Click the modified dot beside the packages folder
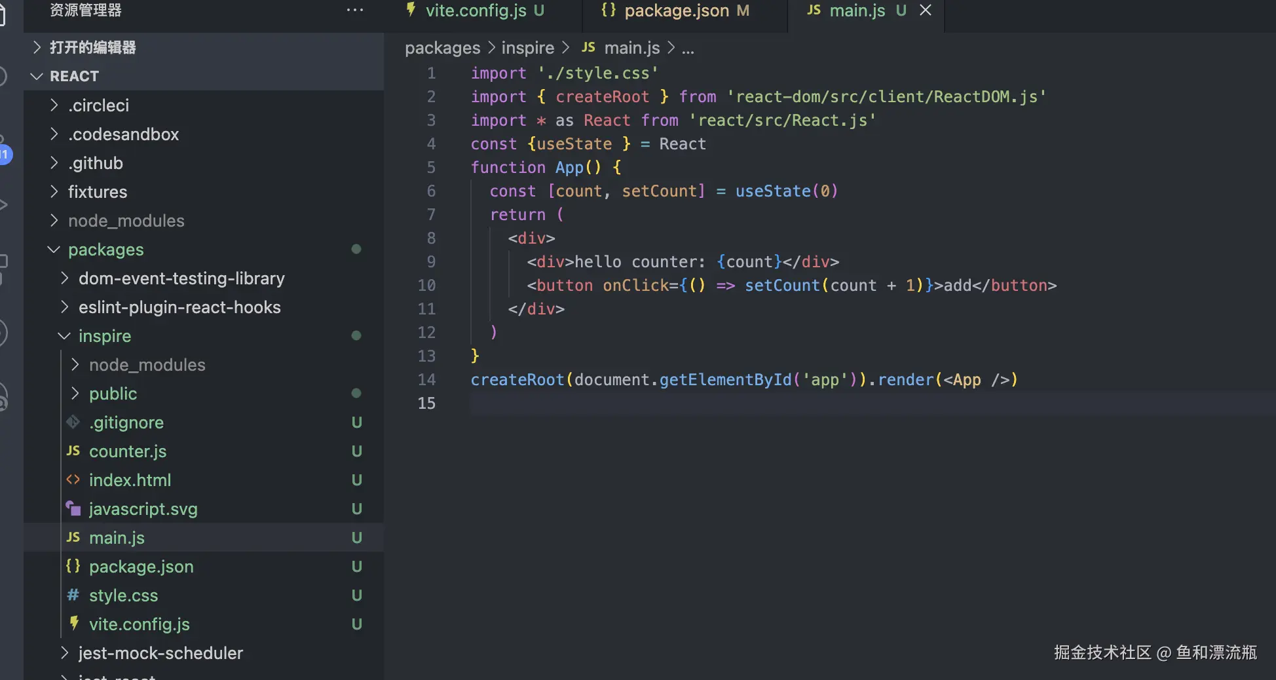This screenshot has height=680, width=1276. pyautogui.click(x=356, y=249)
